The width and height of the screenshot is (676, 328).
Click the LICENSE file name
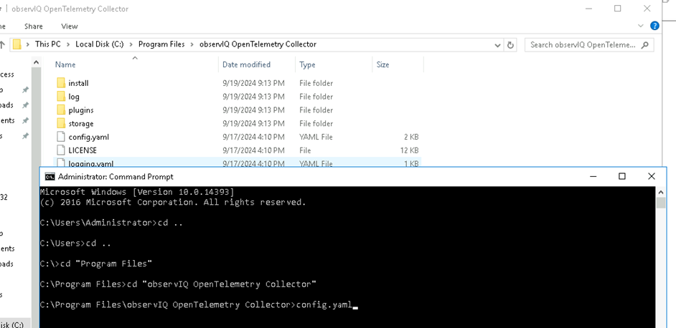point(83,150)
